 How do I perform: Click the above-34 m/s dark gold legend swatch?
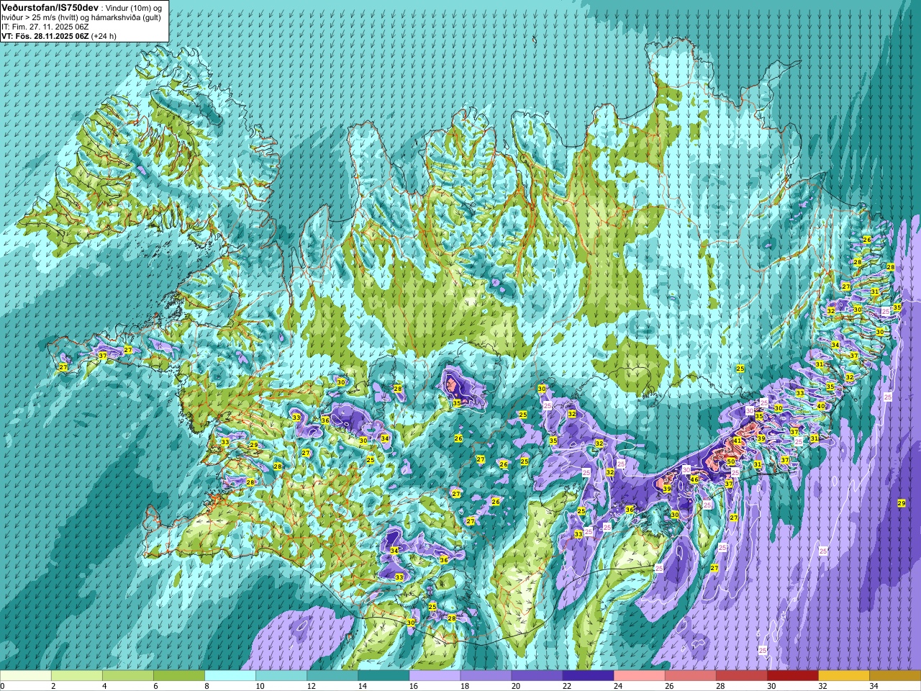(894, 676)
